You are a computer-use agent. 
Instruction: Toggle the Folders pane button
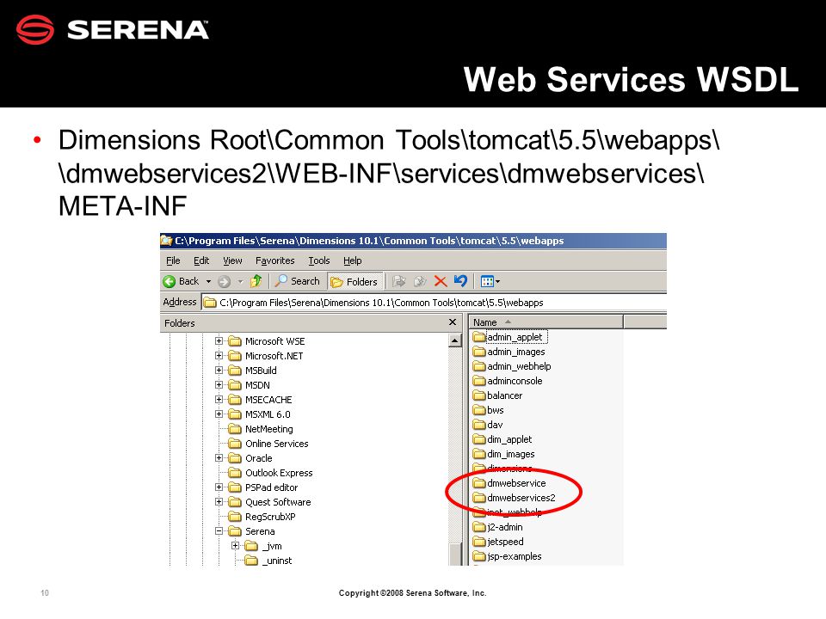pyautogui.click(x=354, y=282)
